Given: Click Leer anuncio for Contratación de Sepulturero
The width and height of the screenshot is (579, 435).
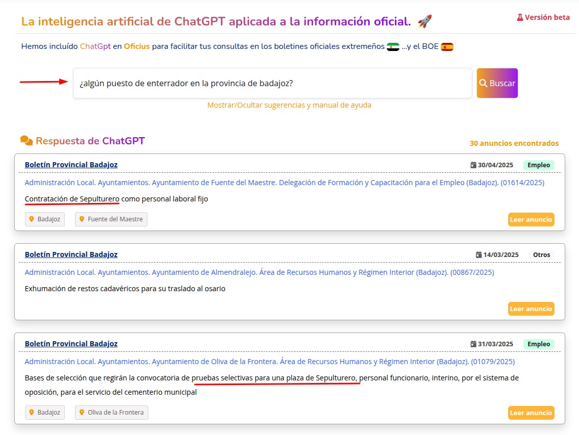Looking at the screenshot, I should click(531, 219).
